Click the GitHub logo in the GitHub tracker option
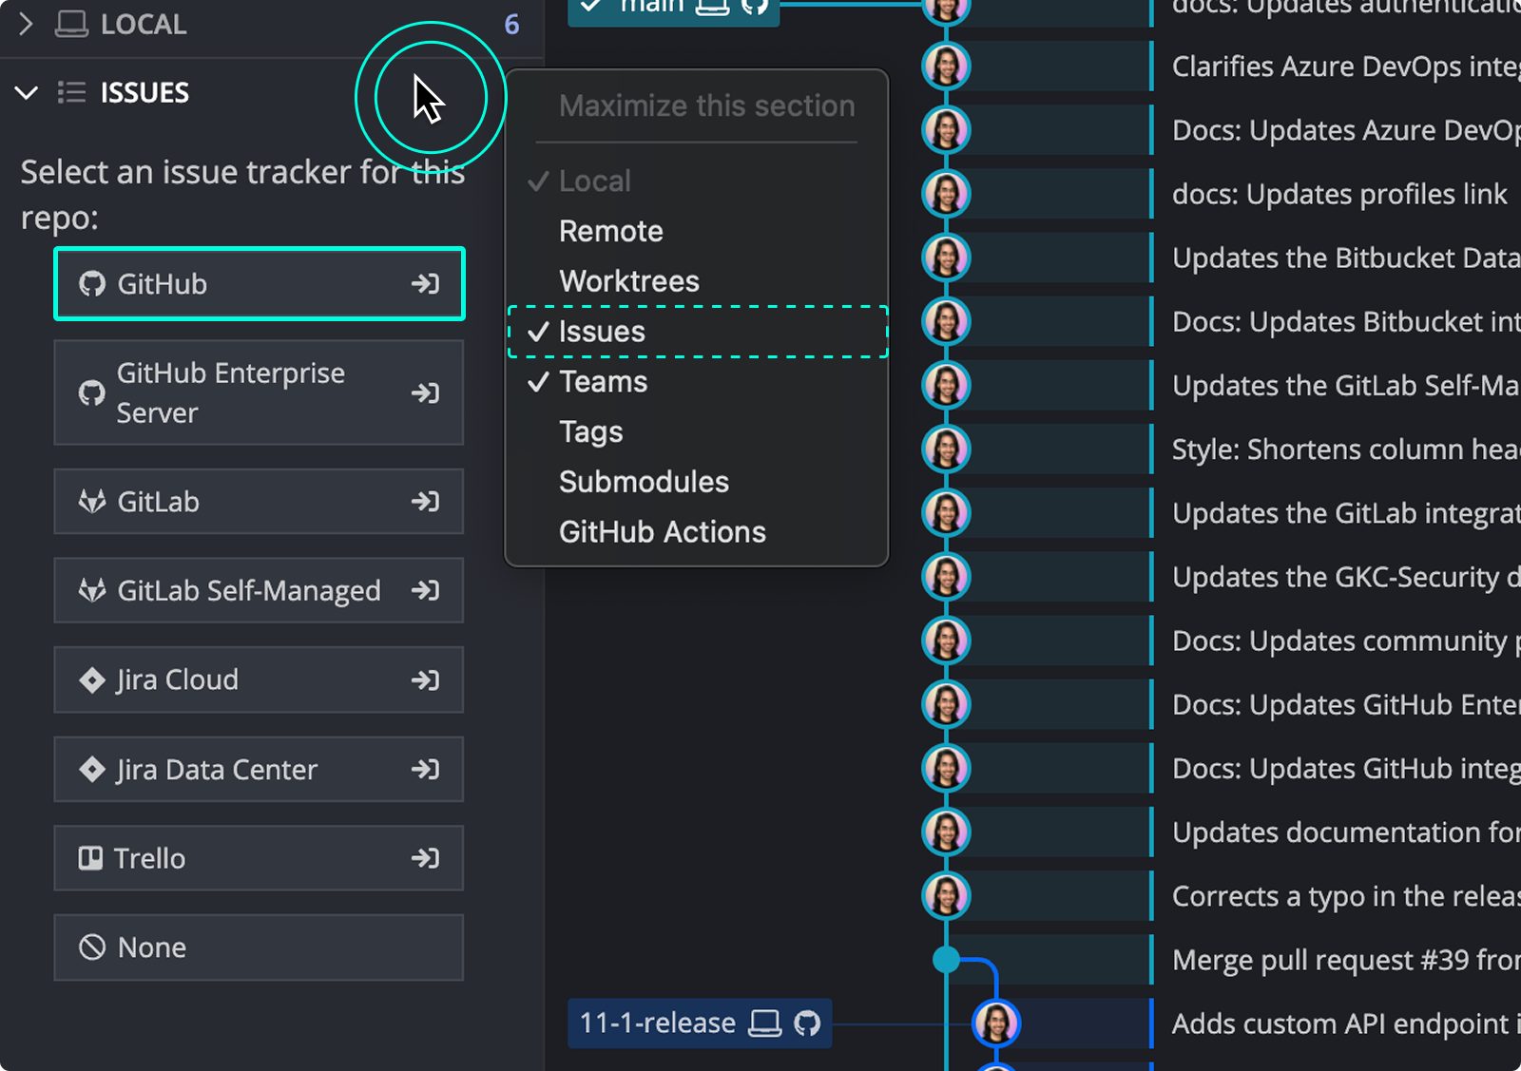This screenshot has height=1071, width=1521. coord(91,283)
